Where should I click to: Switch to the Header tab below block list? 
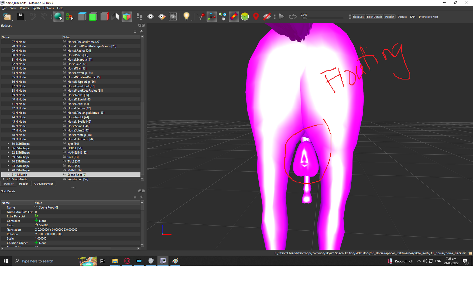(23, 184)
